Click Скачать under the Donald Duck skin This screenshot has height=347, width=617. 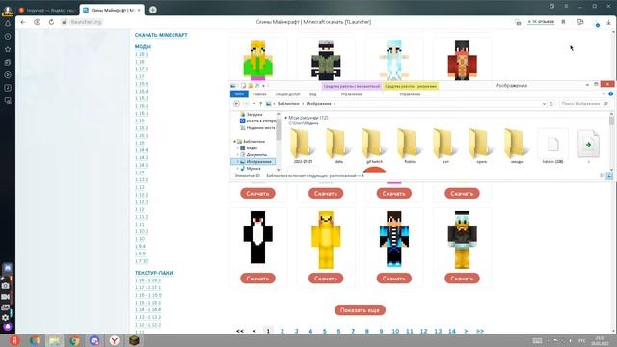click(462, 279)
